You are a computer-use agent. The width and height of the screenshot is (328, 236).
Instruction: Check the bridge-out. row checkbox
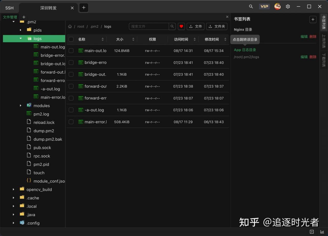tap(71, 74)
